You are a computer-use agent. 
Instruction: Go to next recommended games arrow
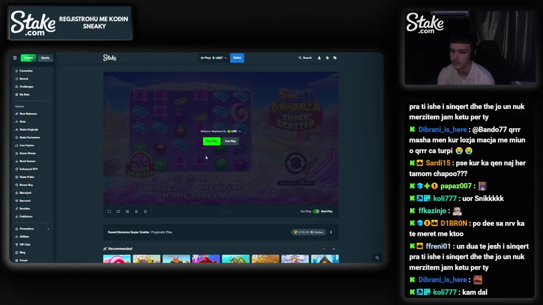[333, 249]
